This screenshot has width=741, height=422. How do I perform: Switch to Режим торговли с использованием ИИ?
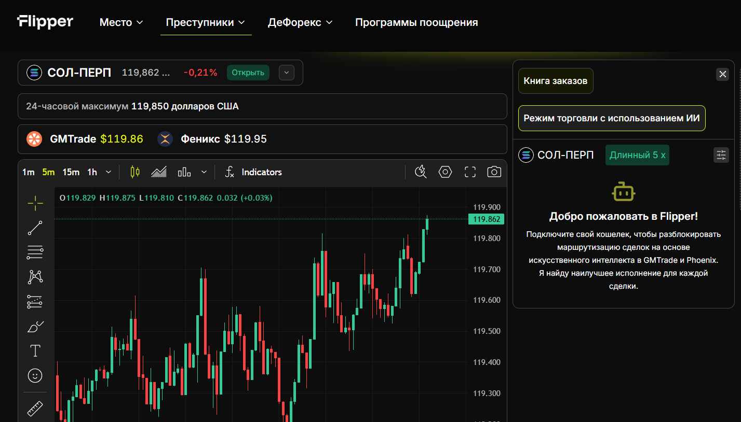(x=612, y=118)
